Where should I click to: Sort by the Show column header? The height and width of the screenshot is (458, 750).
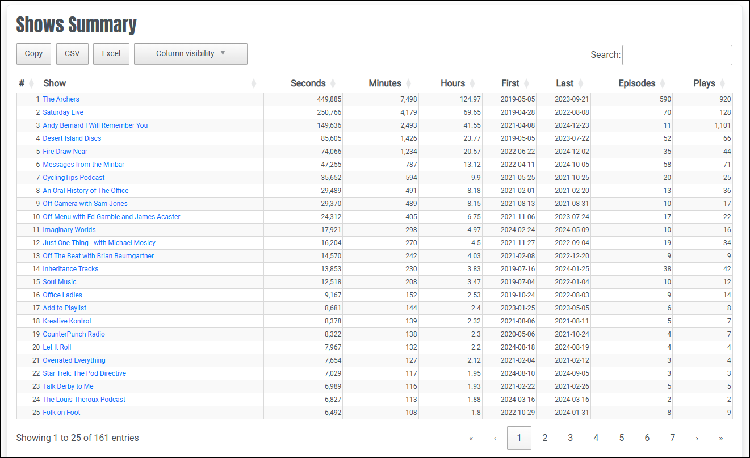pos(150,83)
